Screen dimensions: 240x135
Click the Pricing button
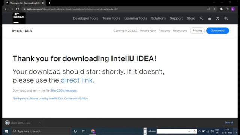tap(197, 31)
